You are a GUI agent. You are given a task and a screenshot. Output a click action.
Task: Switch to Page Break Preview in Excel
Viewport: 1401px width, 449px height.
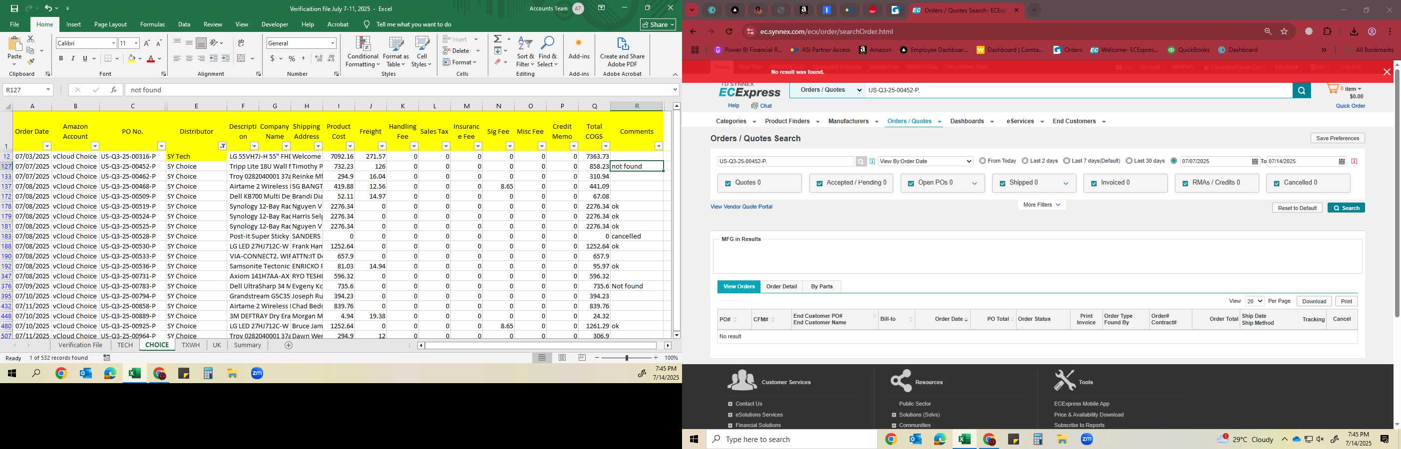tap(582, 358)
